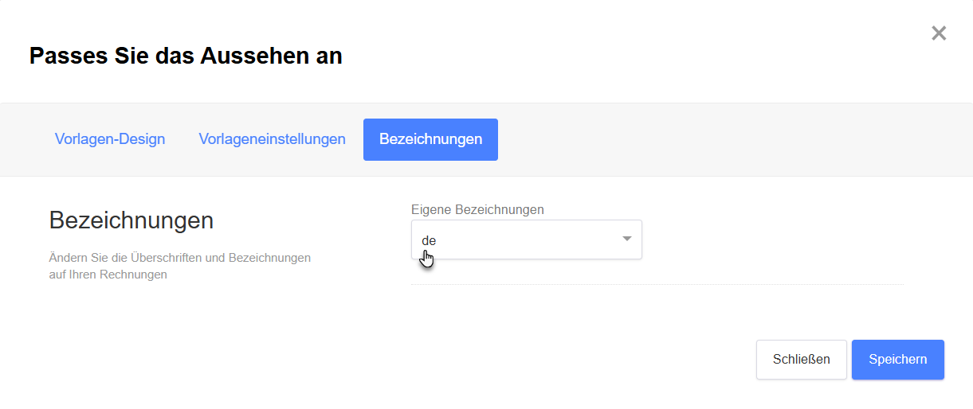Image resolution: width=973 pixels, height=409 pixels.
Task: Click the text line "auf Ihren Rechnungen"
Action: tap(108, 275)
